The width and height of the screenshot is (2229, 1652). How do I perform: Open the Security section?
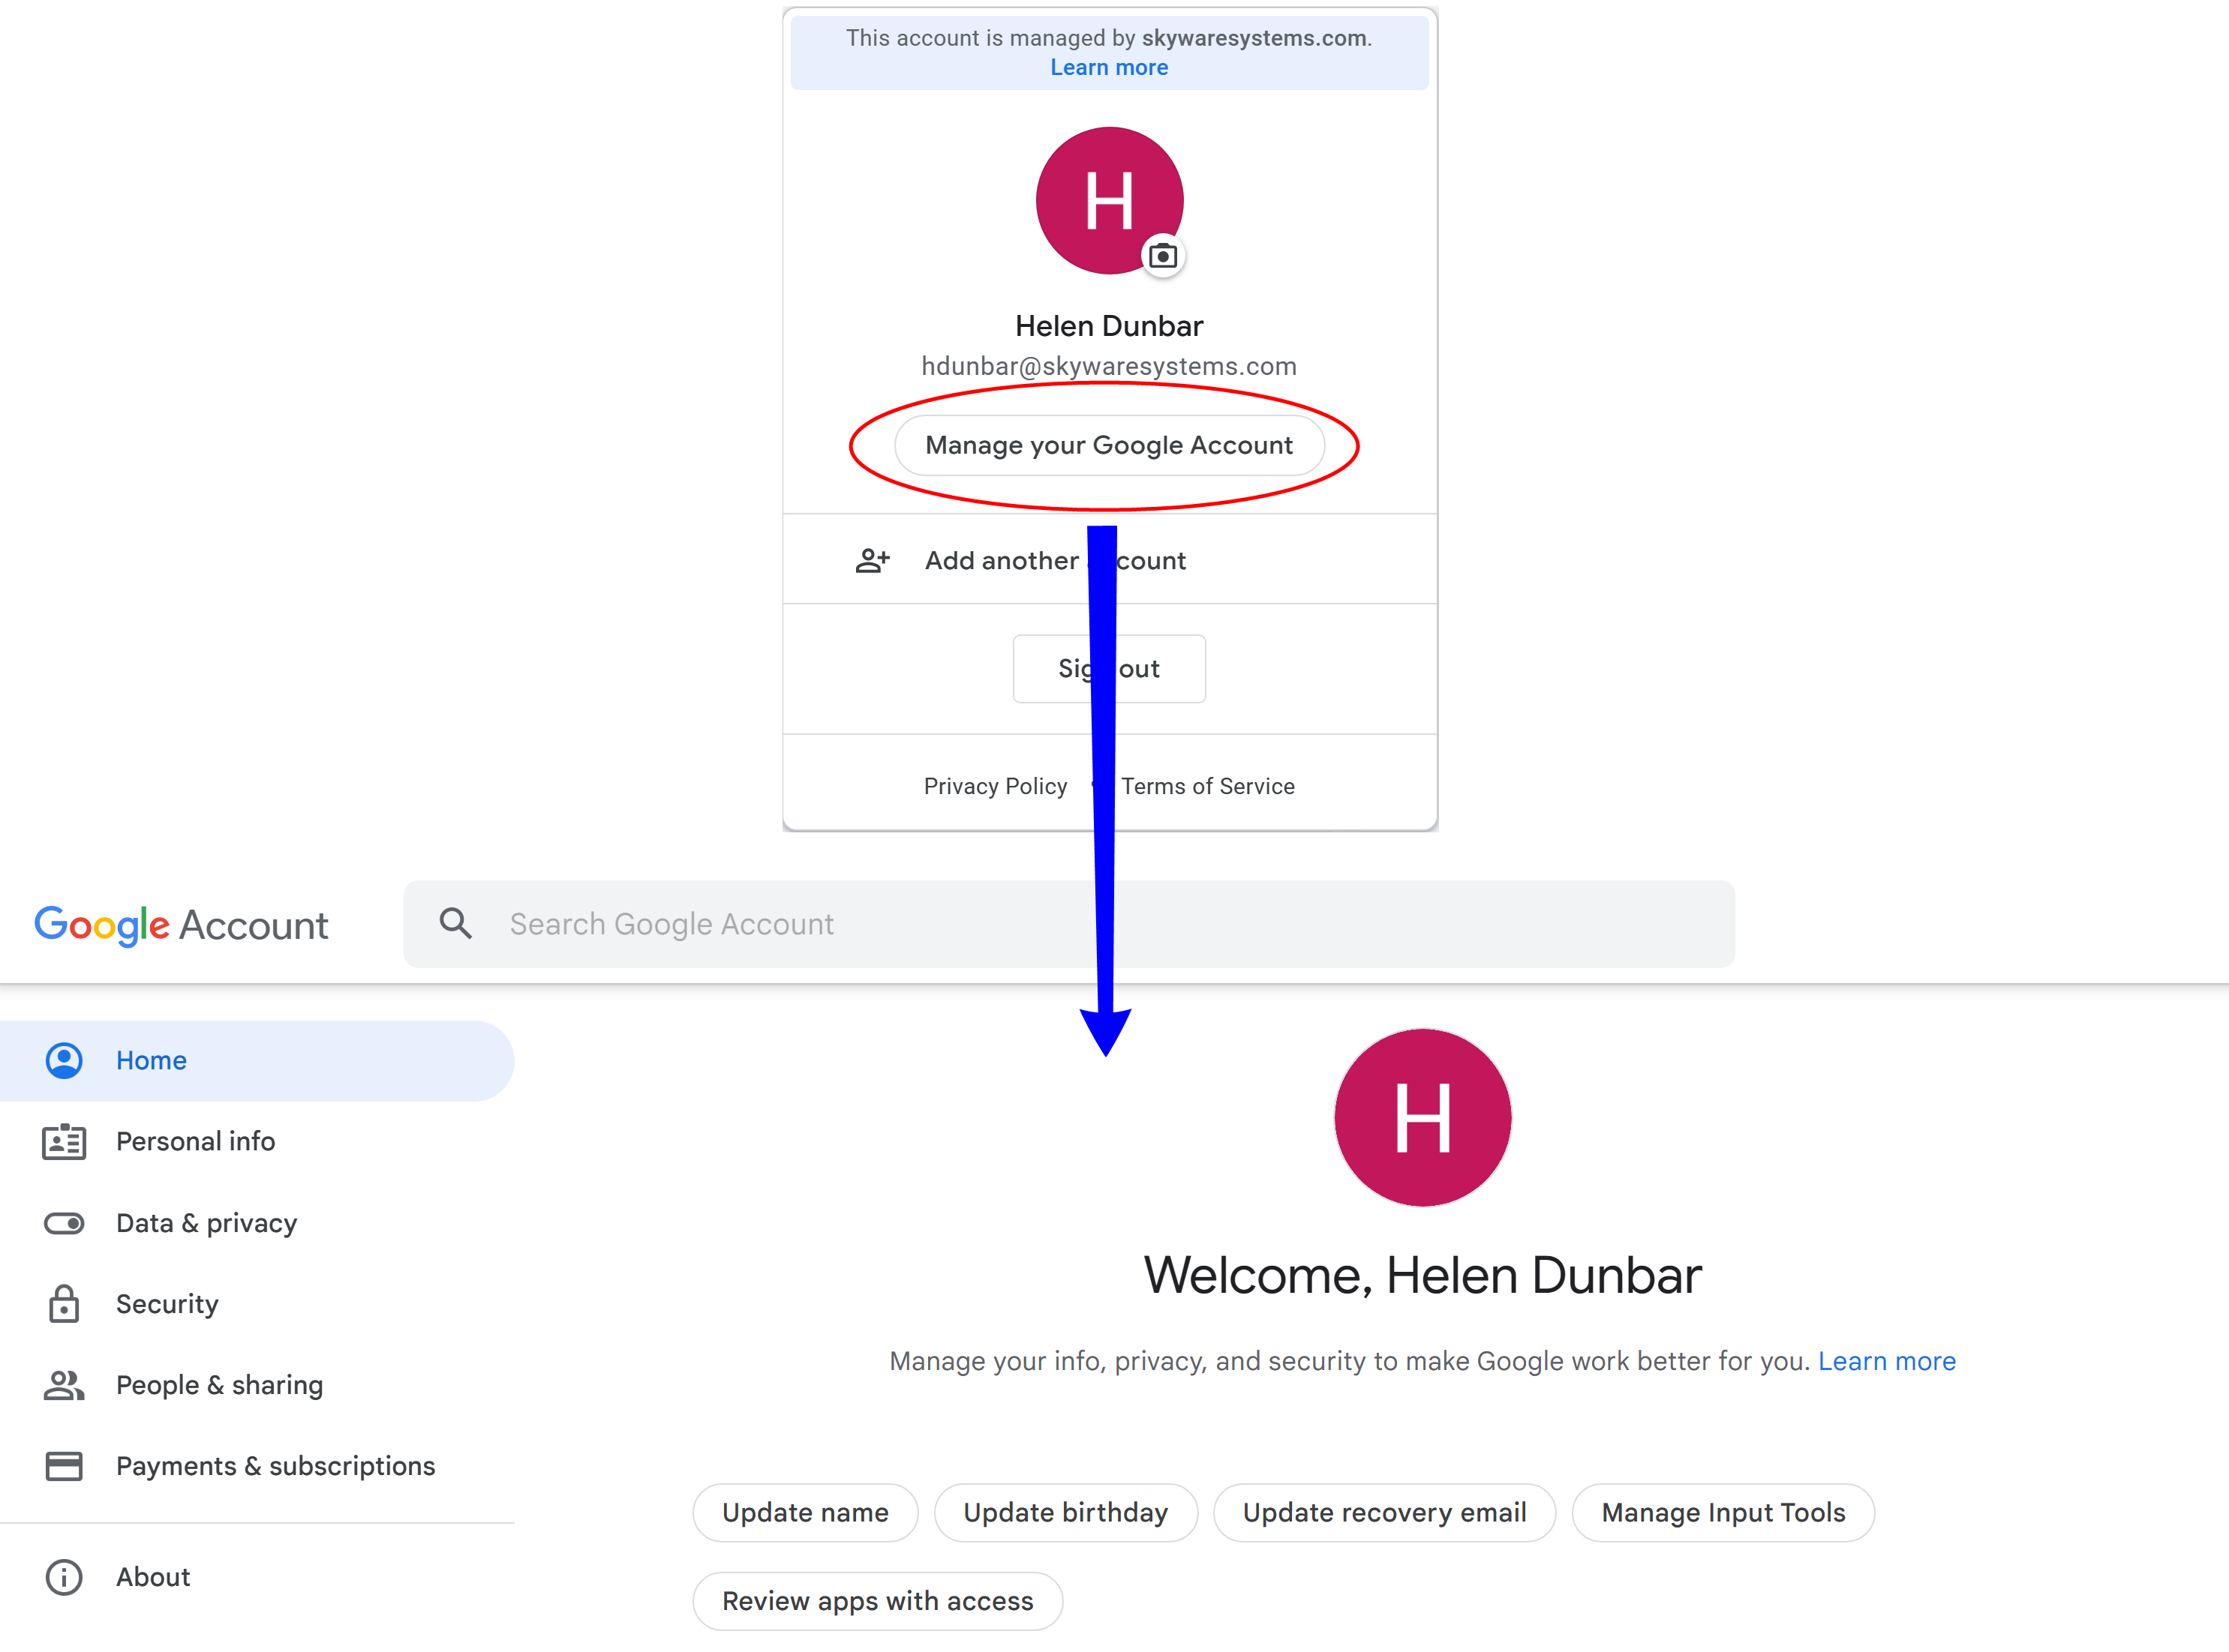(257, 1304)
